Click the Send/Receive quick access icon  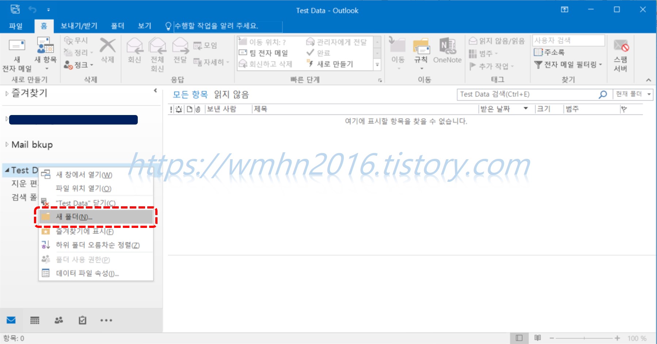pos(15,9)
